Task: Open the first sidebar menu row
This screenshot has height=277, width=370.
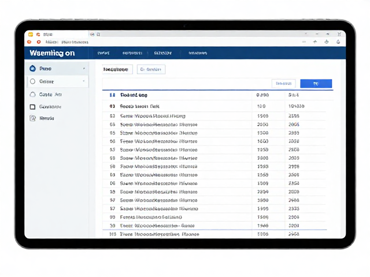Action: click(58, 69)
